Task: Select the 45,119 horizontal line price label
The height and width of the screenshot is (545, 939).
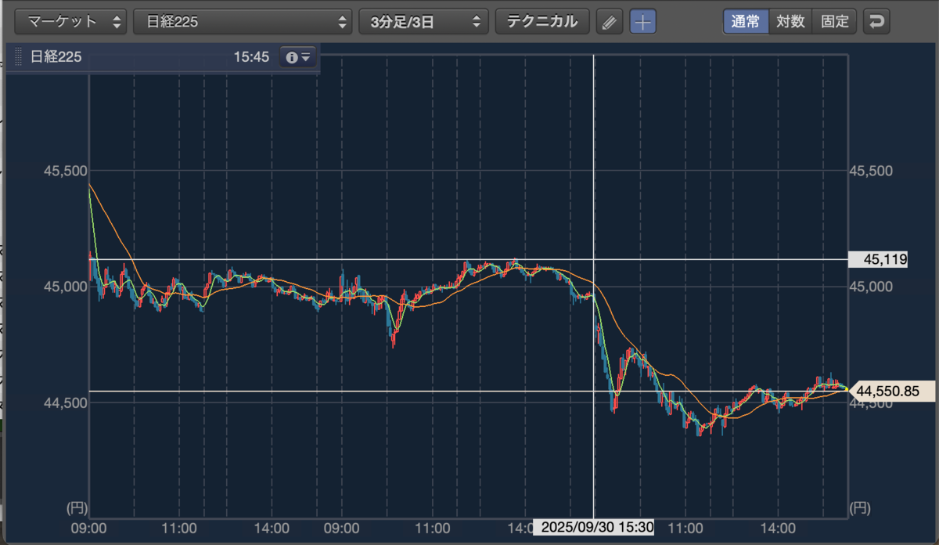Action: coord(878,259)
